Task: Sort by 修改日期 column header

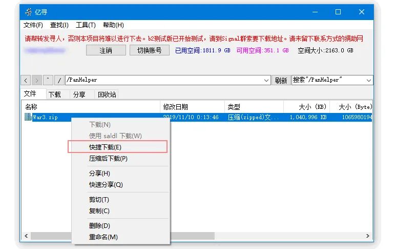Action: tap(192, 107)
